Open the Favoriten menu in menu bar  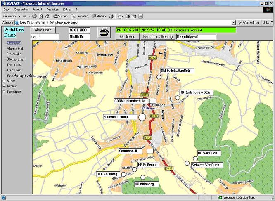(x=52, y=9)
